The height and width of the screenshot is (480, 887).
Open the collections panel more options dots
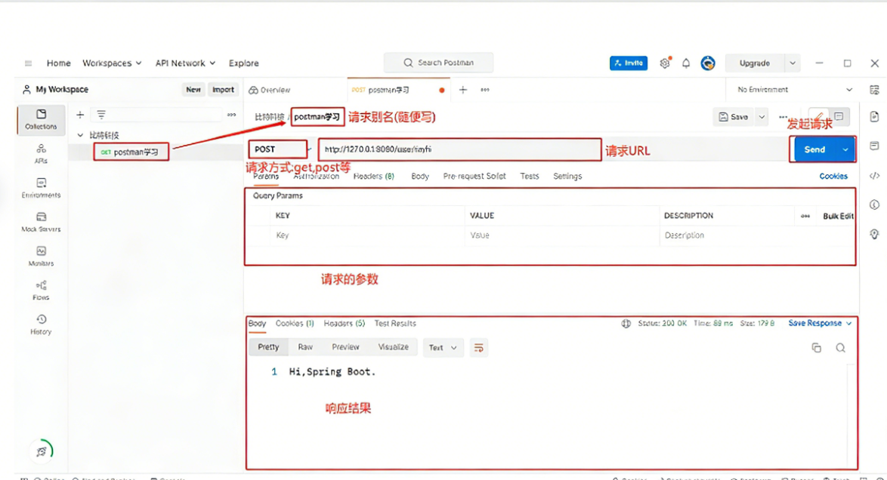point(231,115)
